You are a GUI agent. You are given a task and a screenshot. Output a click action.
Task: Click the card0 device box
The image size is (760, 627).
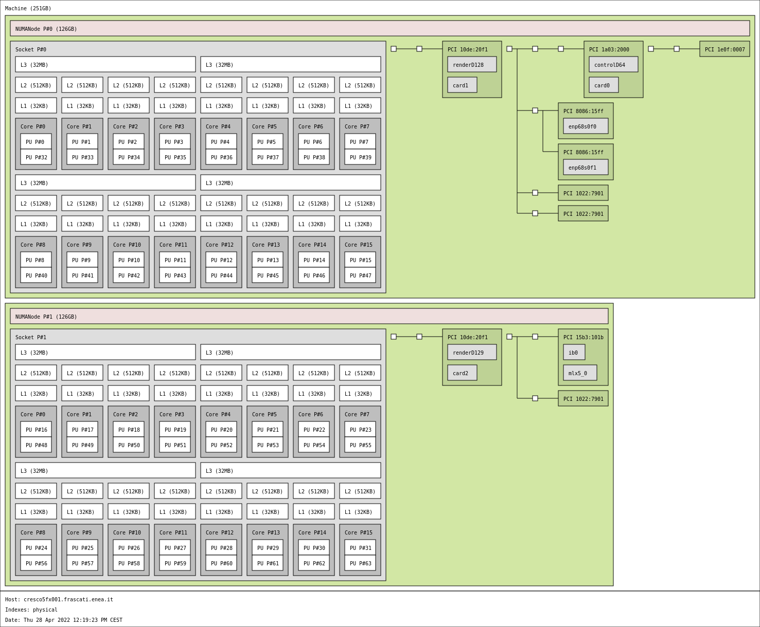(x=604, y=85)
